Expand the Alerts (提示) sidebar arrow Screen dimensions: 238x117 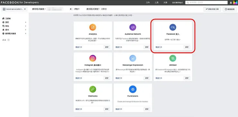[x=26, y=30]
